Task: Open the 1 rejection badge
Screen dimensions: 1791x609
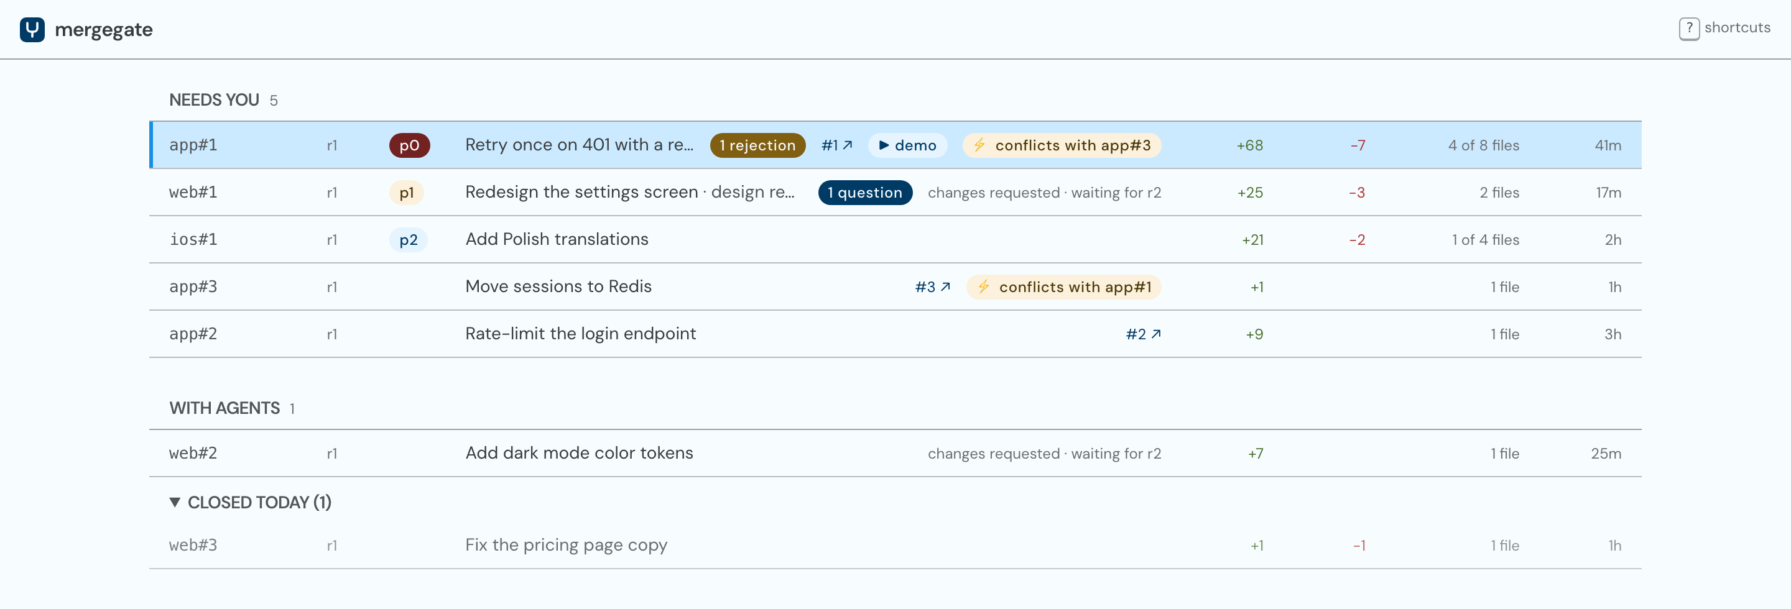Action: 757,145
